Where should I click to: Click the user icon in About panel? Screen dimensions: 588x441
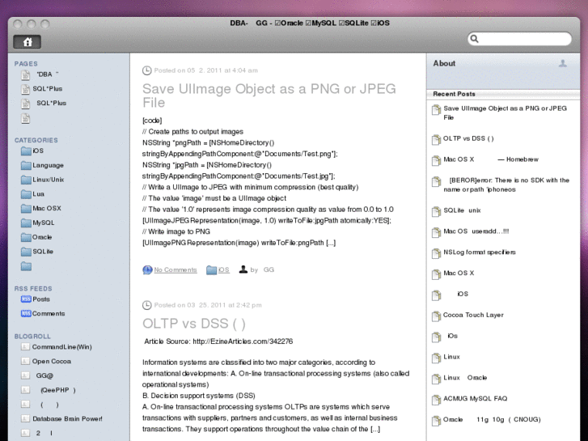[563, 63]
